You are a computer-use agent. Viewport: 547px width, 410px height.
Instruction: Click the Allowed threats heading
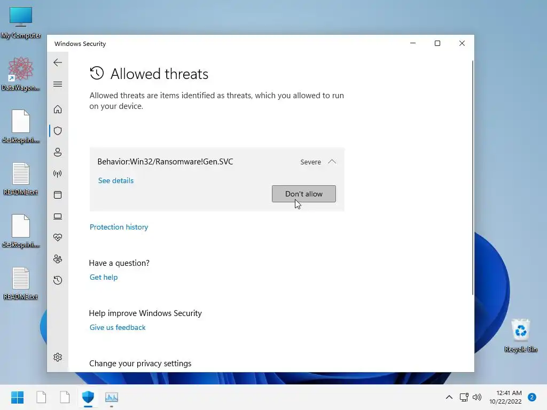(x=159, y=74)
